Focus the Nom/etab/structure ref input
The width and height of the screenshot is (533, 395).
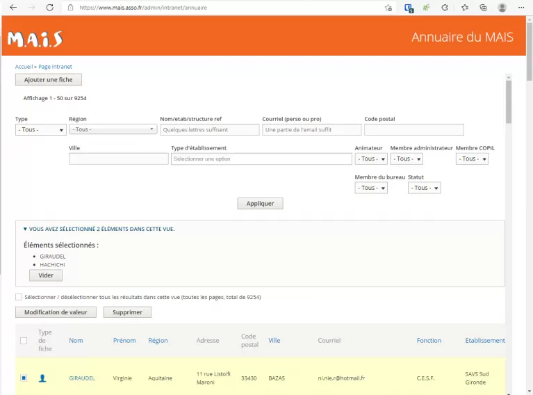[x=209, y=129]
